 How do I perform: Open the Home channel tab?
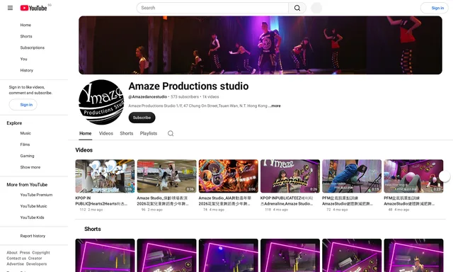point(85,133)
